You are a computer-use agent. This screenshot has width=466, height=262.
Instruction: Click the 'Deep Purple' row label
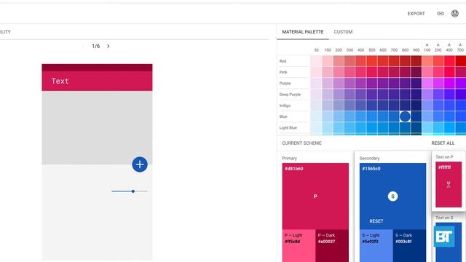pyautogui.click(x=290, y=95)
